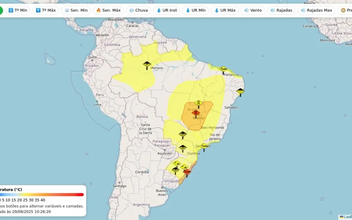Image resolution: width=352 pixels, height=220 pixels.
Task: Open the alert marker on the northeast coast above Salvador
Action: (x=240, y=92)
